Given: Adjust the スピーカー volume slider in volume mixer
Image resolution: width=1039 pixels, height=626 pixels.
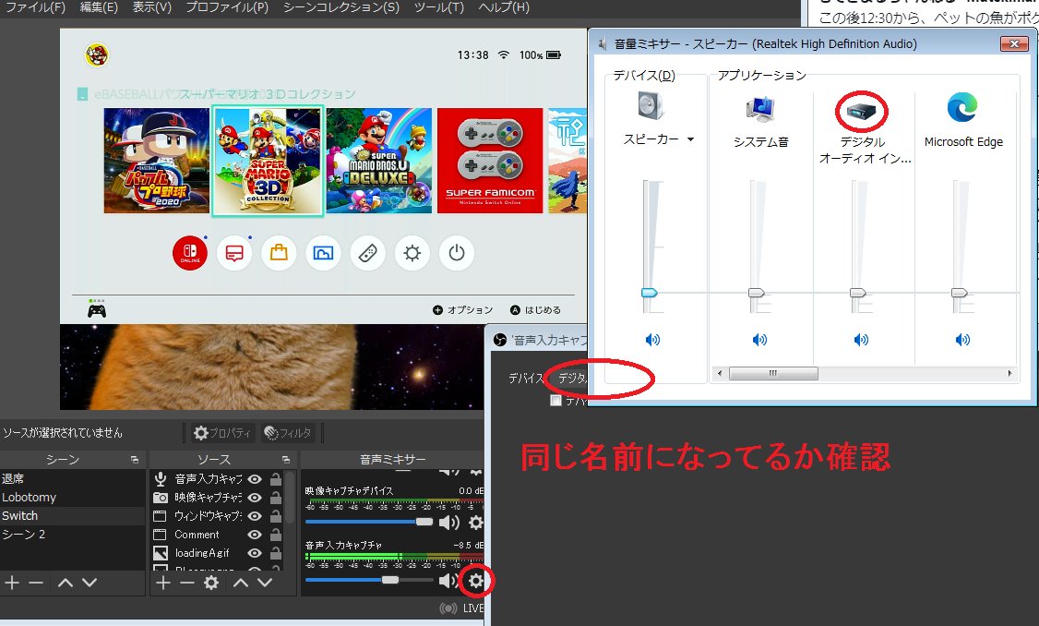Looking at the screenshot, I should pyautogui.click(x=650, y=293).
